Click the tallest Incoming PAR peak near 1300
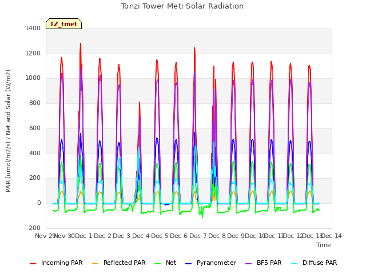366x274 pixels. 81,43
